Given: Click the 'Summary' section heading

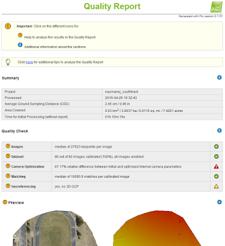Looking at the screenshot, I should tap(10, 78).
